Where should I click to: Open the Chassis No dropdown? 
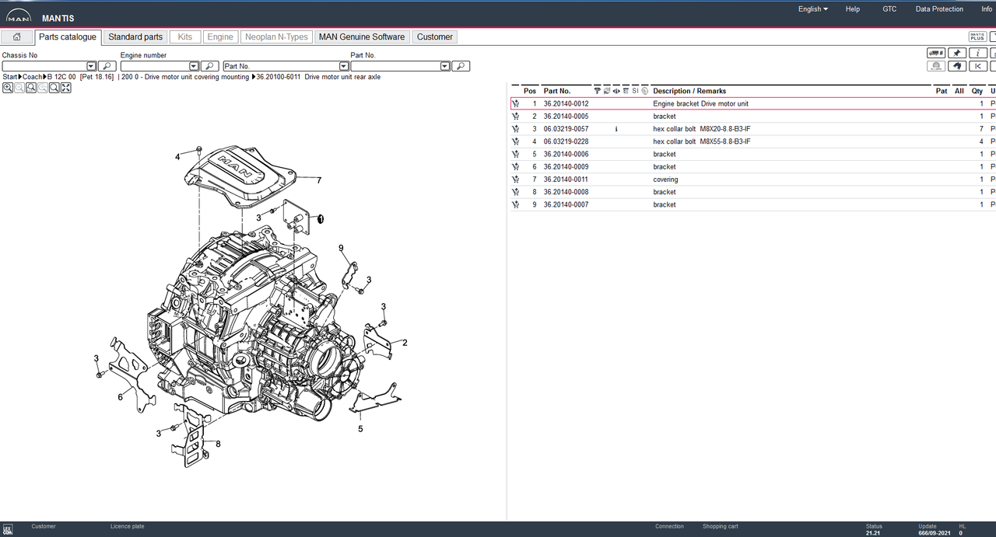91,67
